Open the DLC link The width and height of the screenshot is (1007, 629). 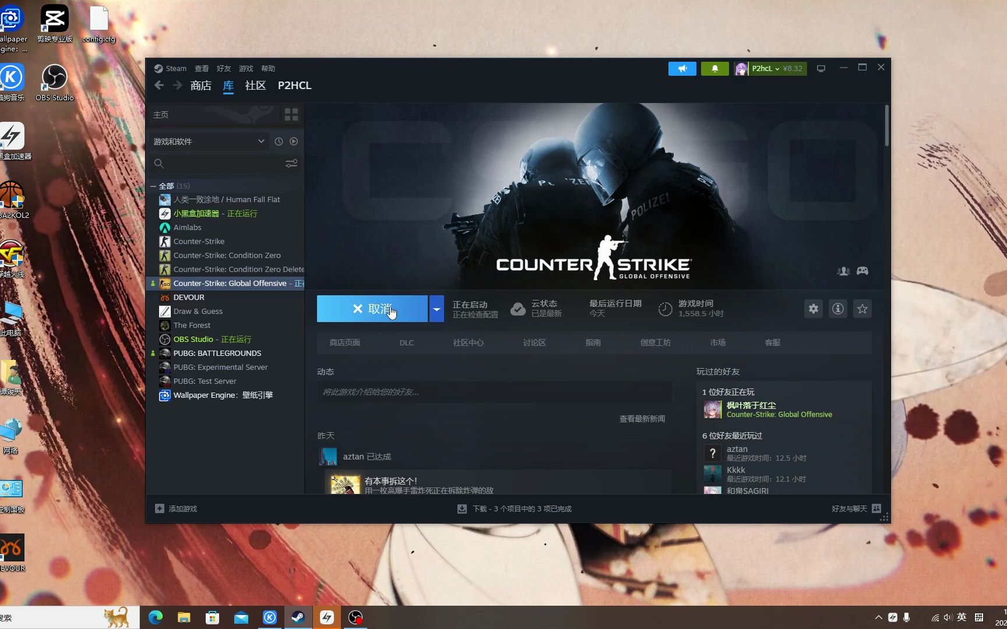407,342
